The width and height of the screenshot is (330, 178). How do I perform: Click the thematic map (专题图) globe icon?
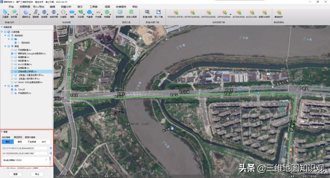pyautogui.click(x=107, y=12)
